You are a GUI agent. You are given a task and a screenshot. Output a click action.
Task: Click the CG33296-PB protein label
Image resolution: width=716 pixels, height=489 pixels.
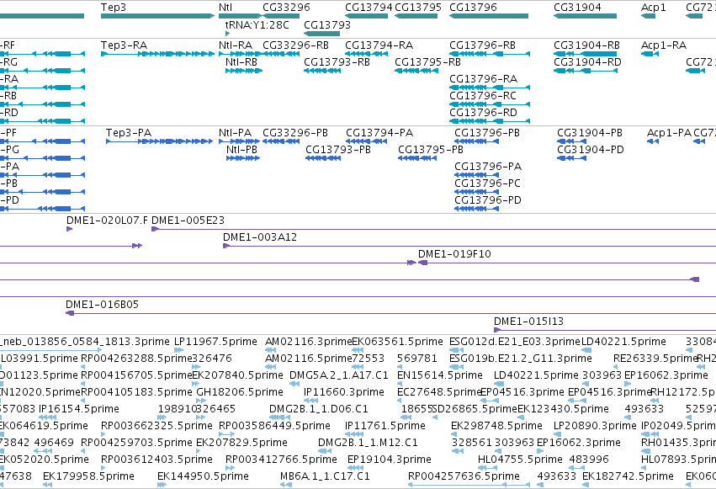295,133
